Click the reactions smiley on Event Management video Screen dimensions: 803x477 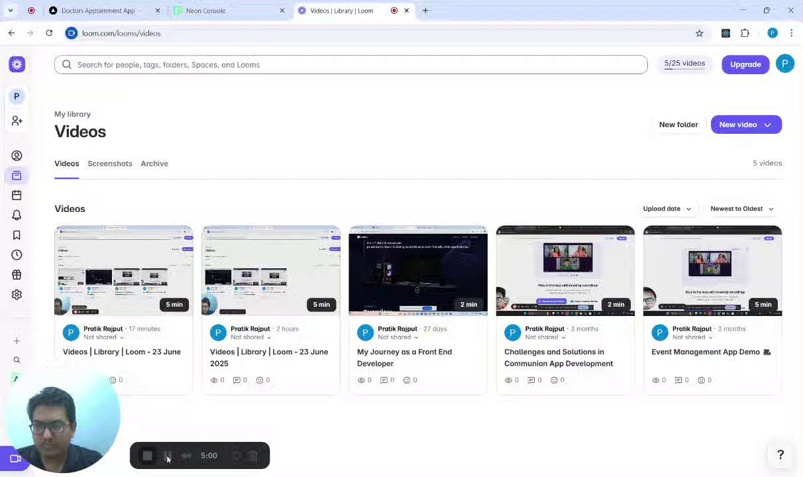click(701, 380)
